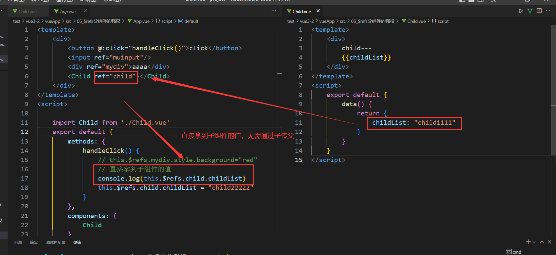Image resolution: width=556 pixels, height=255 pixels.
Task: Click '{{childList}}' interpolation in Child.vue
Action: click(366, 57)
